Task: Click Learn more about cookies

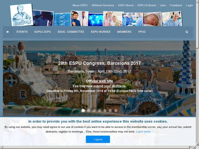Action: click(143, 132)
